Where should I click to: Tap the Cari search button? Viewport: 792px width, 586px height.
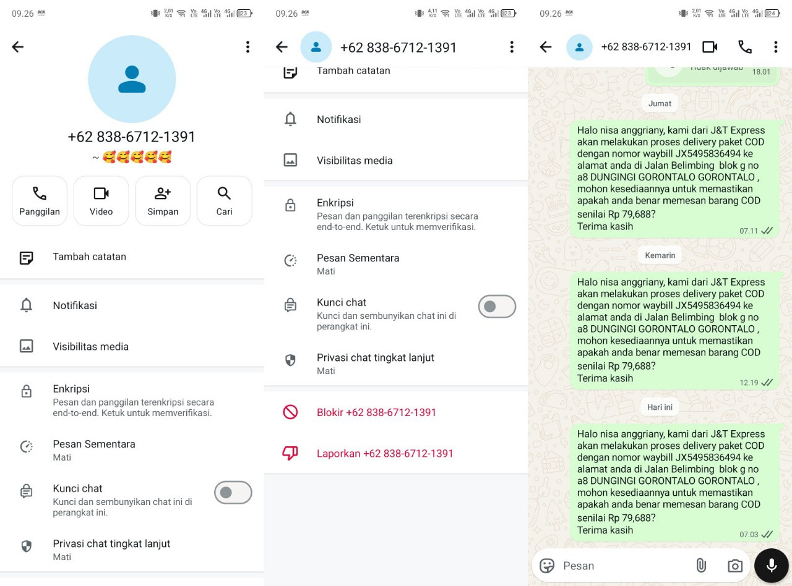point(225,201)
